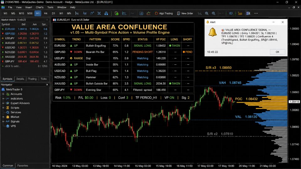Click zoom out magnifier icon
The height and width of the screenshot is (169, 301).
click(x=214, y=13)
